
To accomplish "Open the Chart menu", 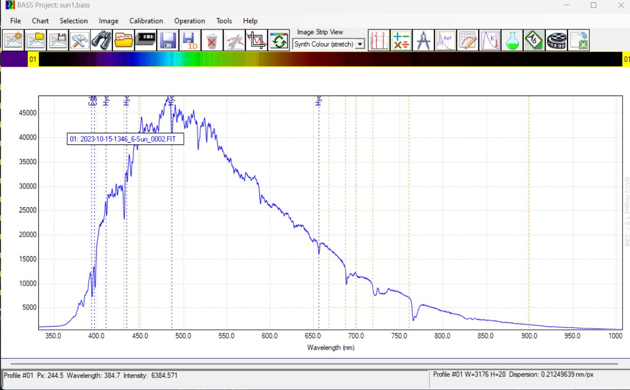I will 40,21.
